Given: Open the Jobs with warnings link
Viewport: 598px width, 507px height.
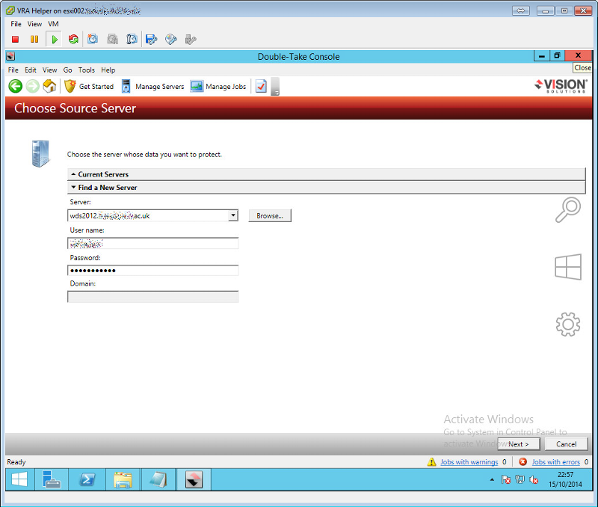Looking at the screenshot, I should pyautogui.click(x=469, y=462).
